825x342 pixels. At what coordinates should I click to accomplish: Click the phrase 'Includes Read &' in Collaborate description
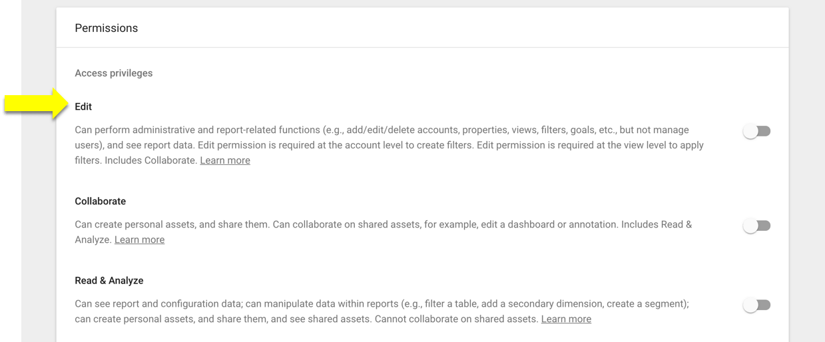[657, 224]
